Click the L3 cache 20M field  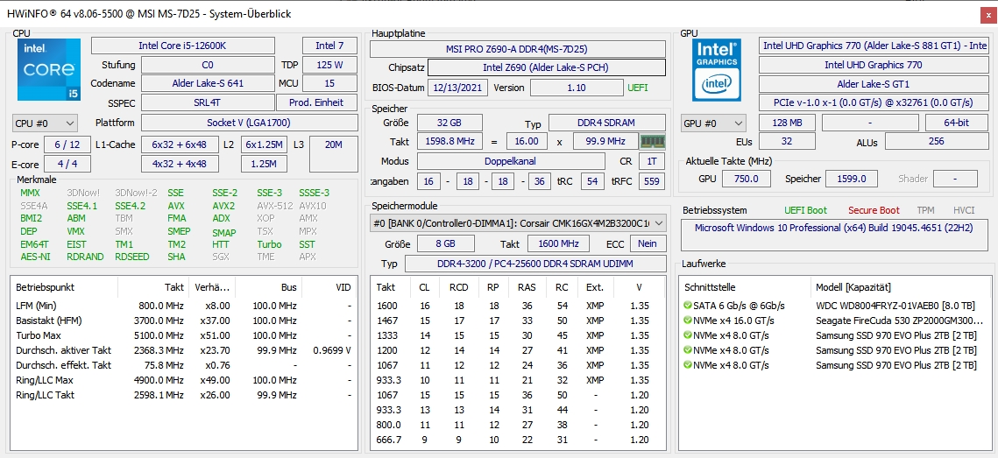(333, 154)
